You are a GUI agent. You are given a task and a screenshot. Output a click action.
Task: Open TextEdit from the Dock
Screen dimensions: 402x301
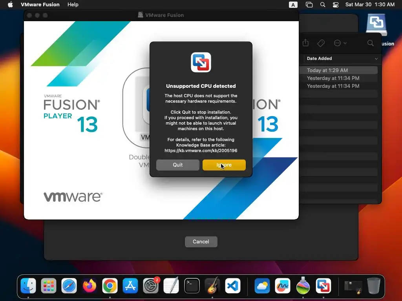pos(171,286)
